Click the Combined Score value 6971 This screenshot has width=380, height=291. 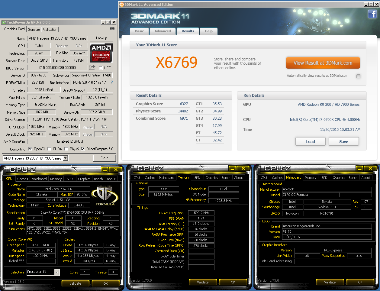(184, 118)
